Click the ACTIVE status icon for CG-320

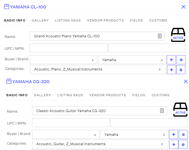(180, 110)
